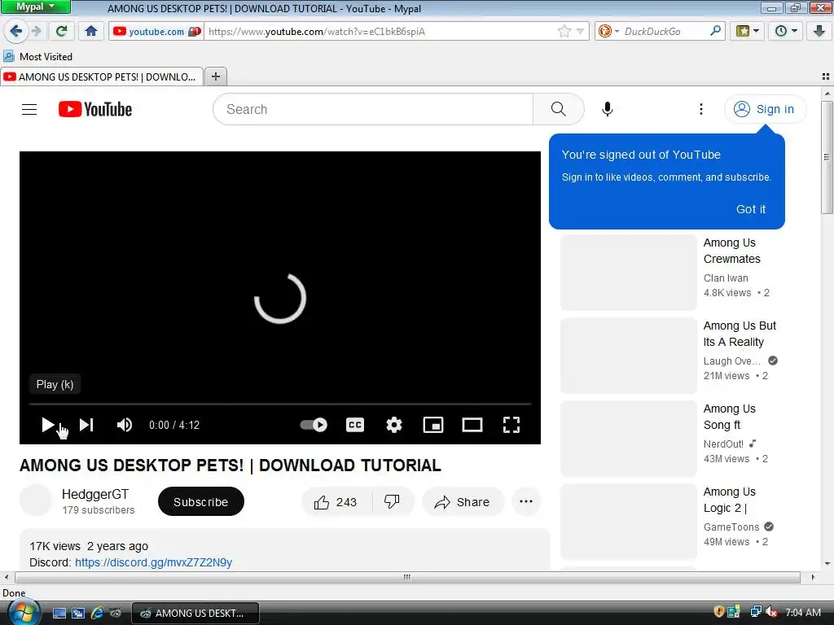This screenshot has height=625, width=834.
Task: Switch to theater mode icon
Action: pyautogui.click(x=472, y=425)
